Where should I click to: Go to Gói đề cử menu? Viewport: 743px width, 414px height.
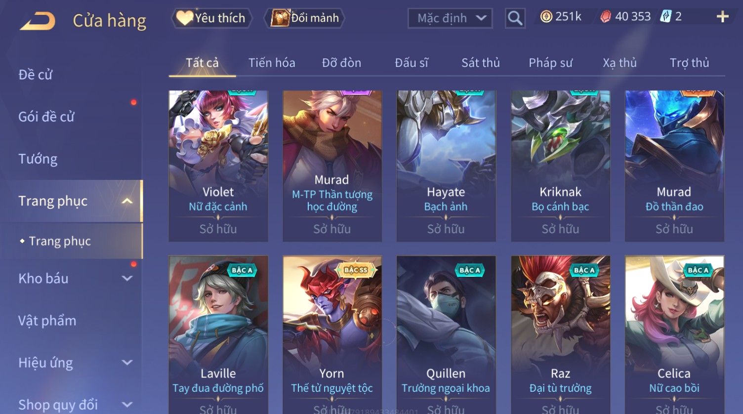[46, 117]
